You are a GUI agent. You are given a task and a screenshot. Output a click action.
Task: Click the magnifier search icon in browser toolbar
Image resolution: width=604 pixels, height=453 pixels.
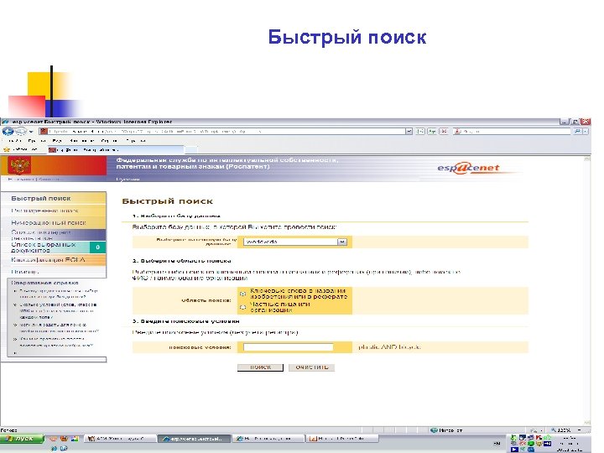point(577,132)
